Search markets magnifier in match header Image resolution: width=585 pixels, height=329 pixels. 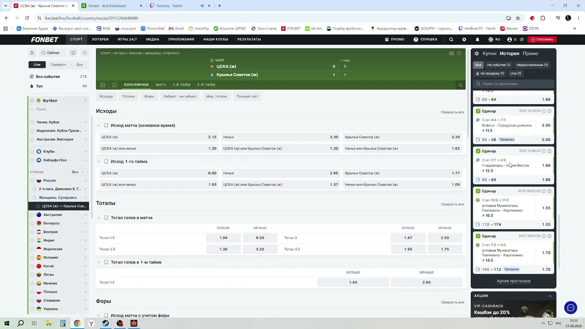(x=460, y=85)
